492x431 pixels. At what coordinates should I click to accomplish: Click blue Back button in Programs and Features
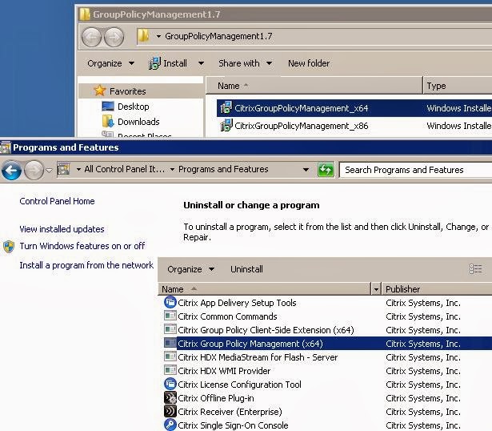click(x=12, y=170)
